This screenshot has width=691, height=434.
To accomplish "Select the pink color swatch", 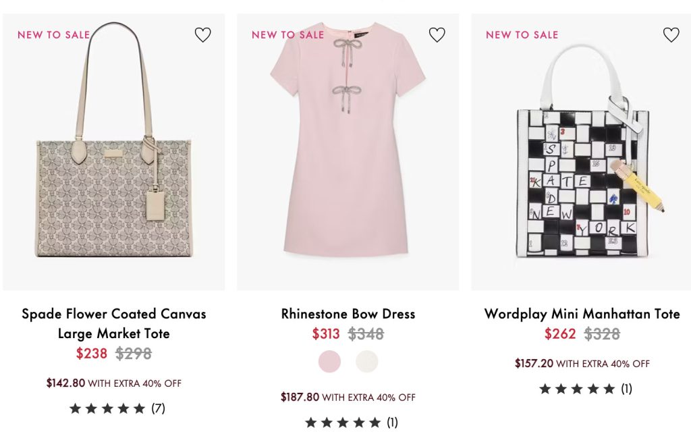I will (330, 362).
